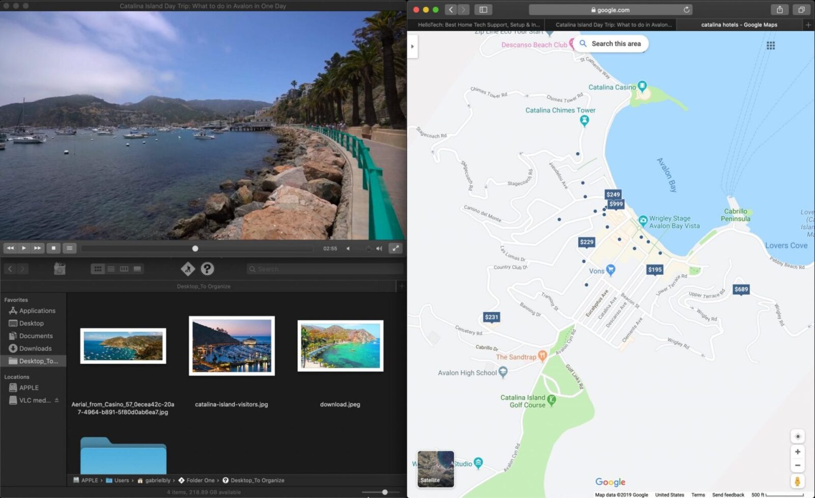Viewport: 815px width, 498px height.
Task: Click the VLC playback position knob
Action: (195, 249)
